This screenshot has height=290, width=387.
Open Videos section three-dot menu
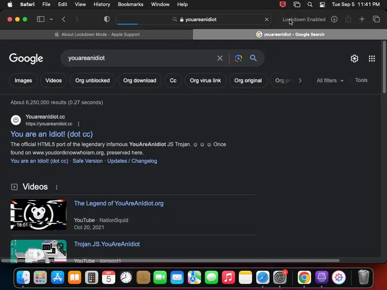coord(57,187)
